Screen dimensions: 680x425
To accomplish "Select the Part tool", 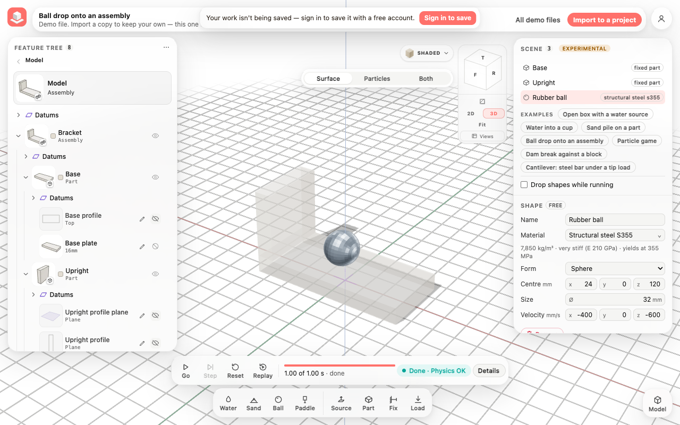I will coord(368,403).
